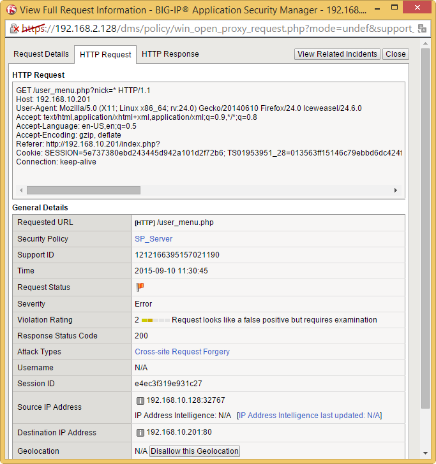Click IP Address Intelligence last updated link
This screenshot has height=464, width=436.
[310, 416]
